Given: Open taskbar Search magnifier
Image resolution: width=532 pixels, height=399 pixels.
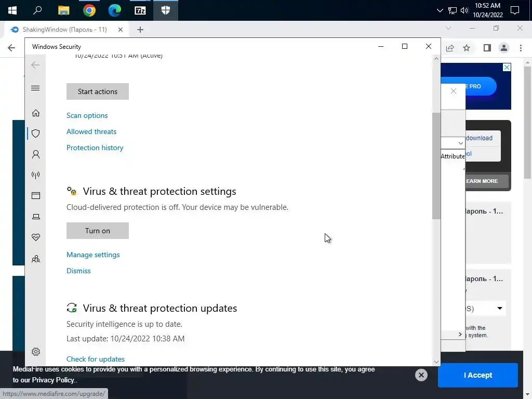Looking at the screenshot, I should (x=37, y=10).
